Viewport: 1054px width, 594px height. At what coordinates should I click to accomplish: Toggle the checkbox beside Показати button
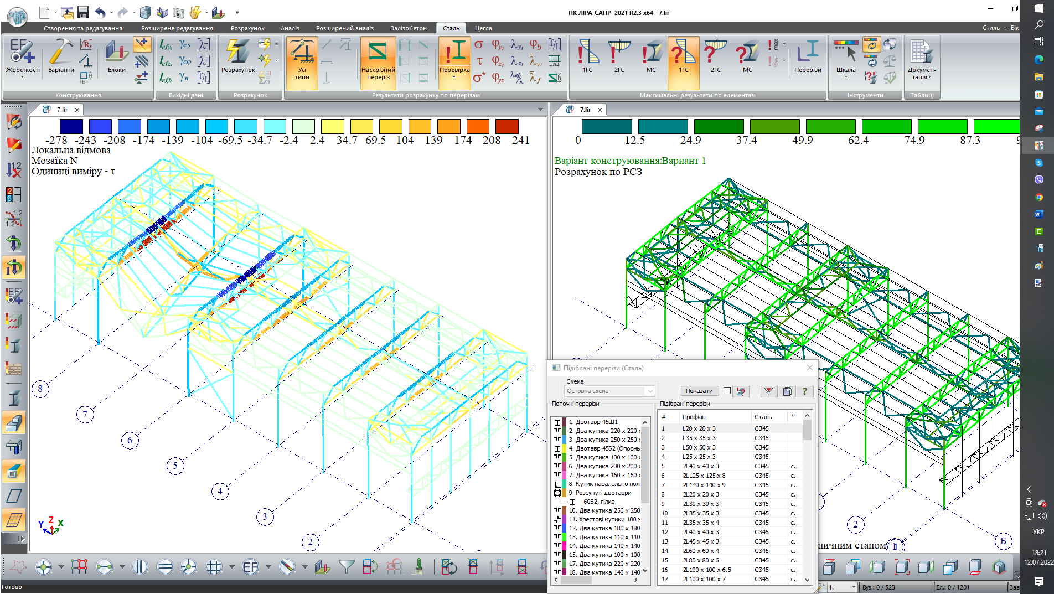point(727,391)
